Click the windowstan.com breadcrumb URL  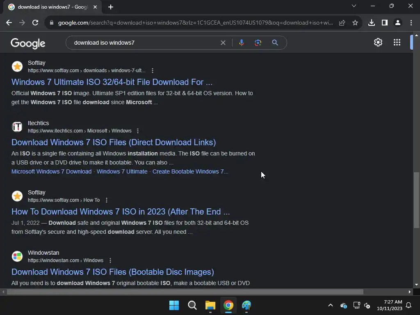coord(65,260)
